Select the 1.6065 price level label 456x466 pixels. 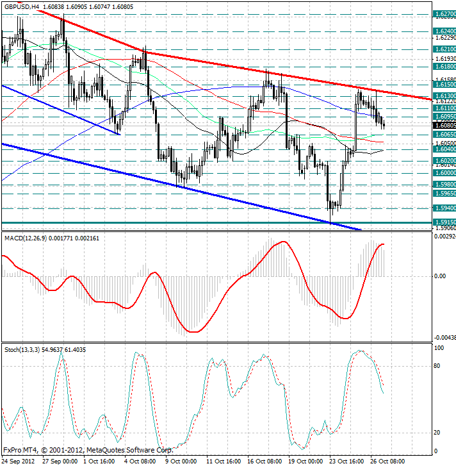point(444,135)
